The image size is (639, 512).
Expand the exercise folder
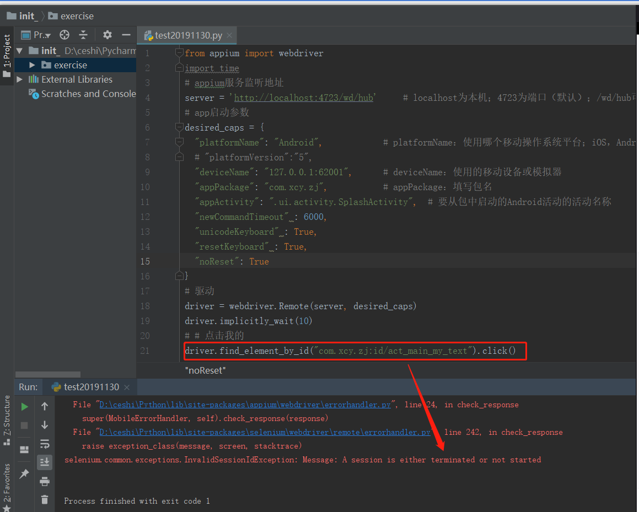click(x=33, y=64)
